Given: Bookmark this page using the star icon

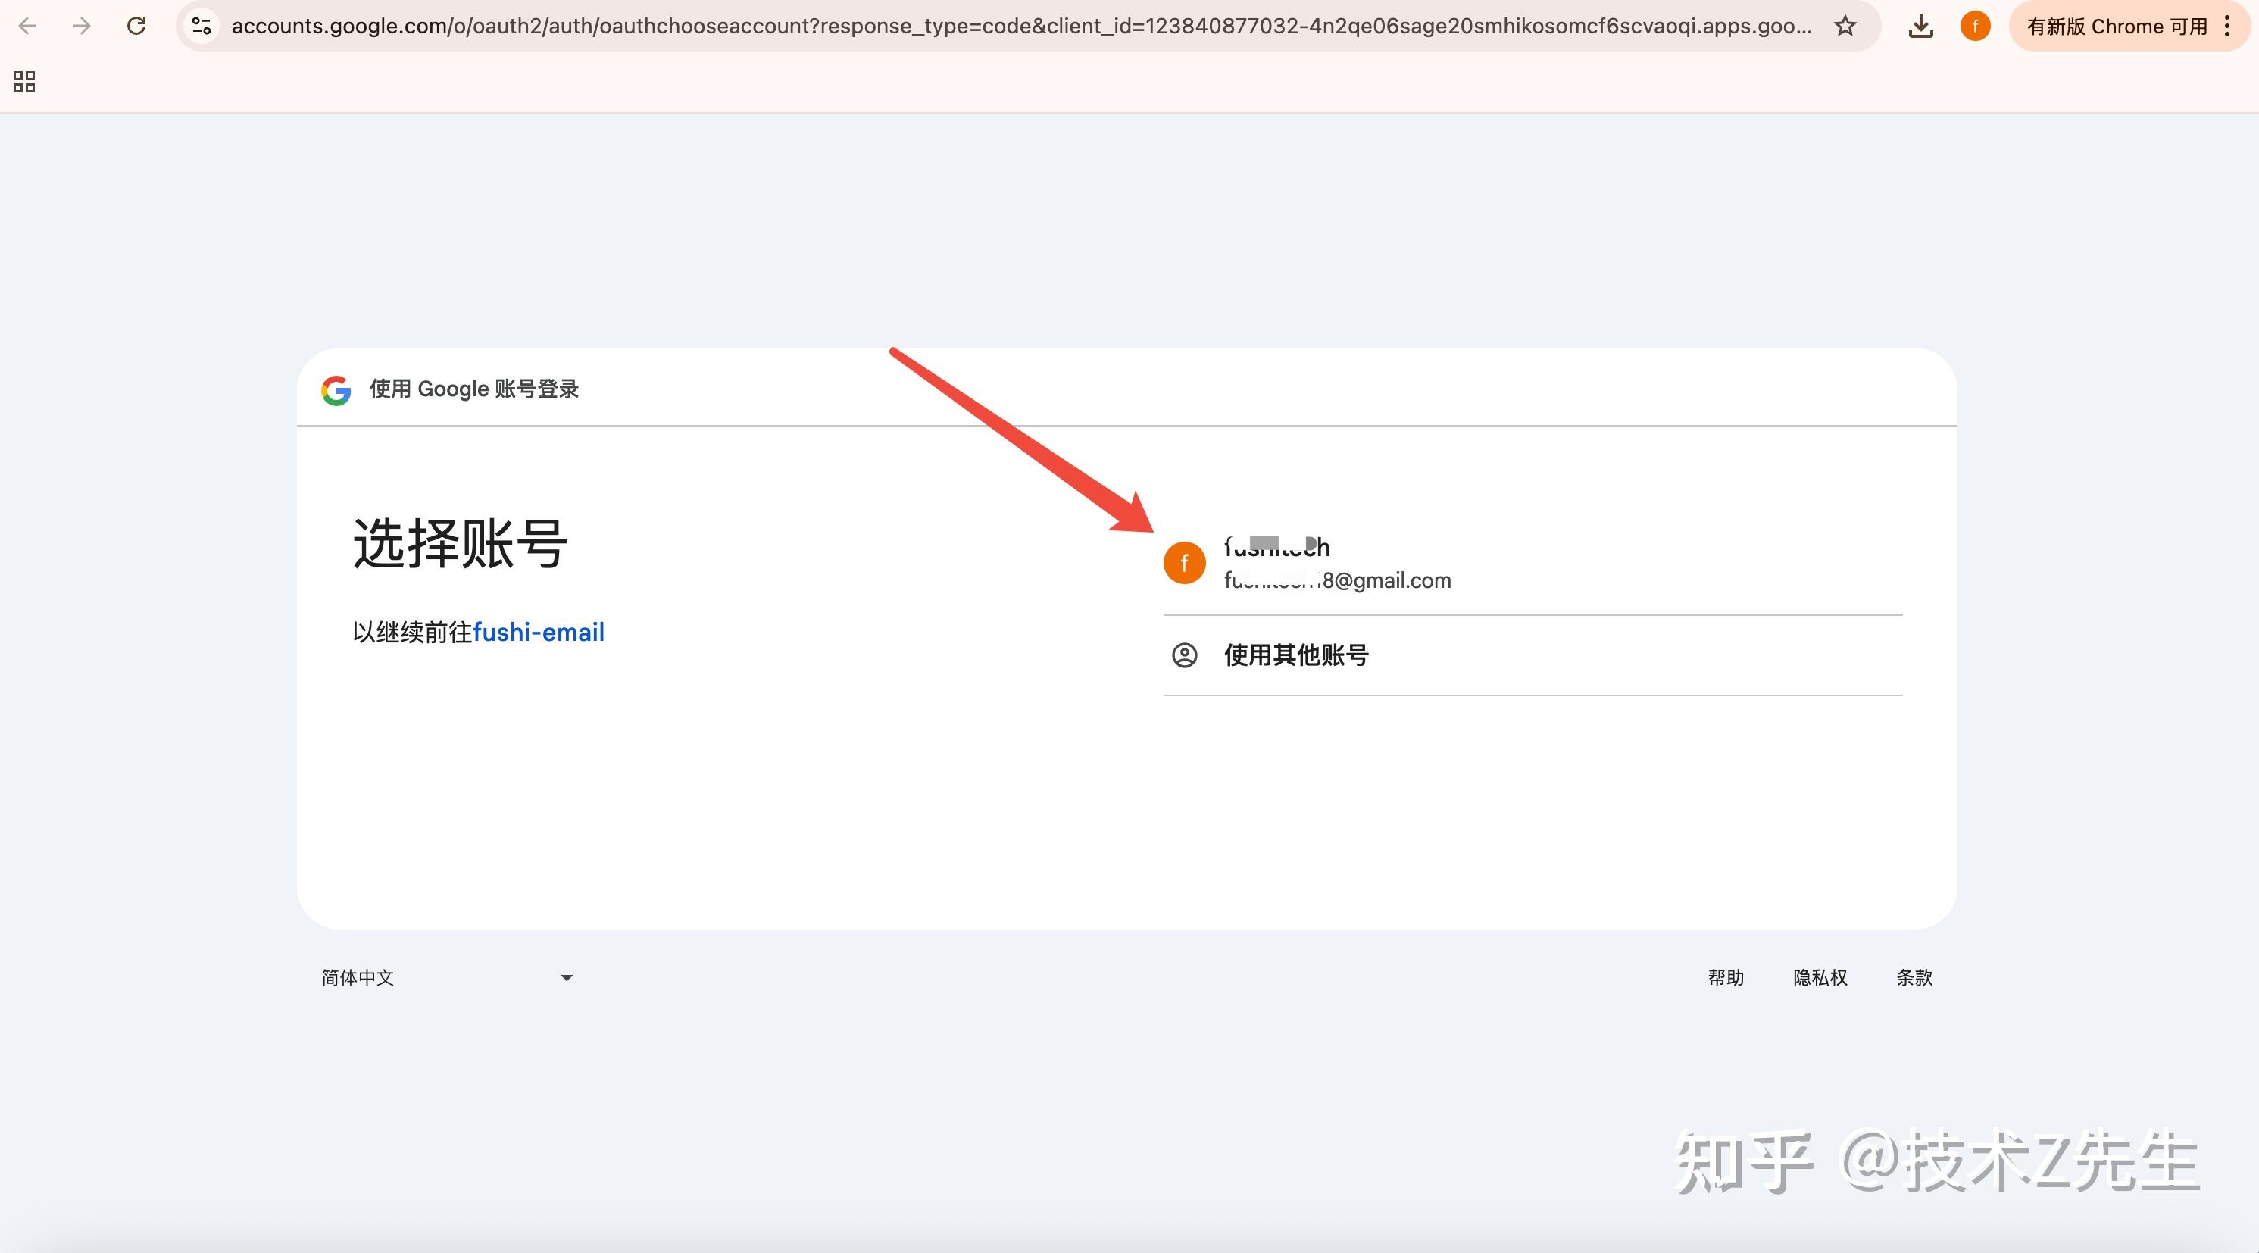Looking at the screenshot, I should (1845, 26).
